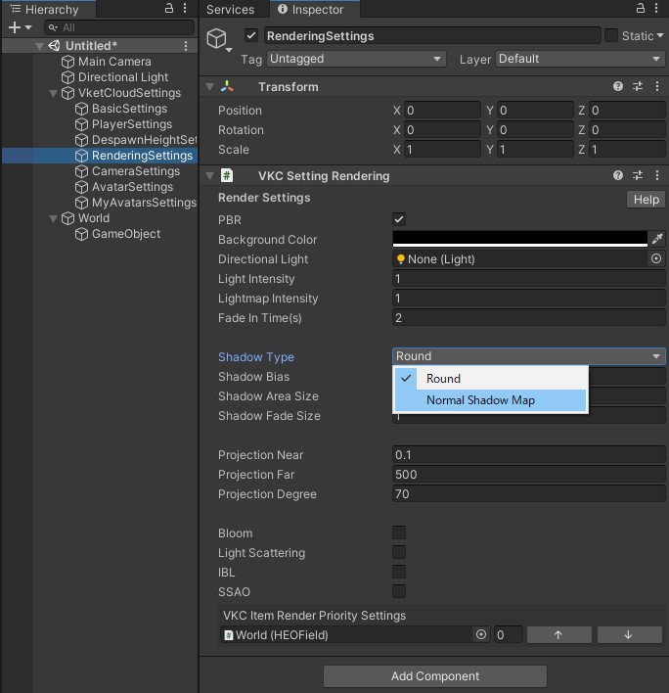The height and width of the screenshot is (693, 669).
Task: Click the eyedropper icon beside Background Color
Action: click(657, 240)
